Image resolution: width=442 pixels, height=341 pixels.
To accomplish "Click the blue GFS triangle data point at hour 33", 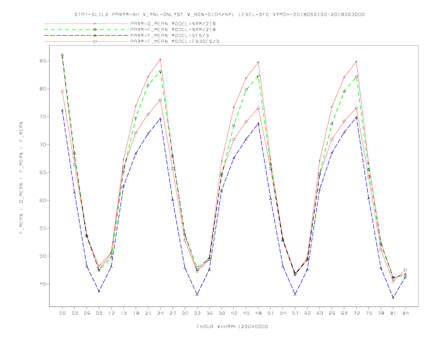I will (x=197, y=295).
